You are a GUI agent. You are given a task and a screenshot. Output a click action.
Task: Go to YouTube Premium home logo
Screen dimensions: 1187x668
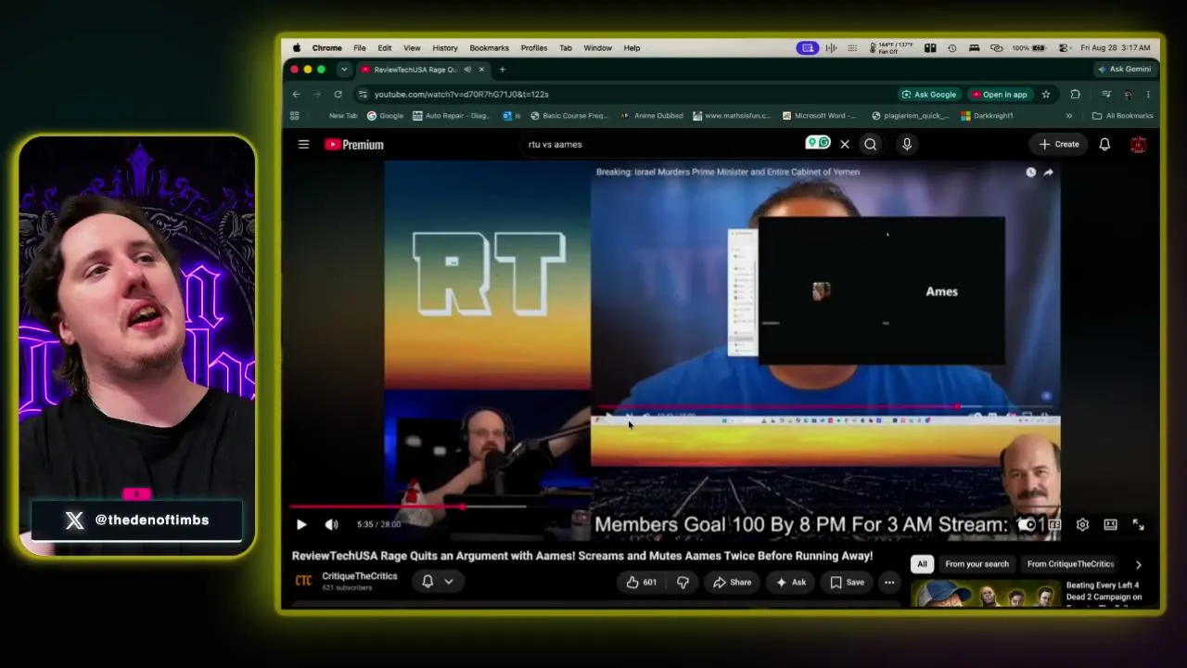click(354, 144)
